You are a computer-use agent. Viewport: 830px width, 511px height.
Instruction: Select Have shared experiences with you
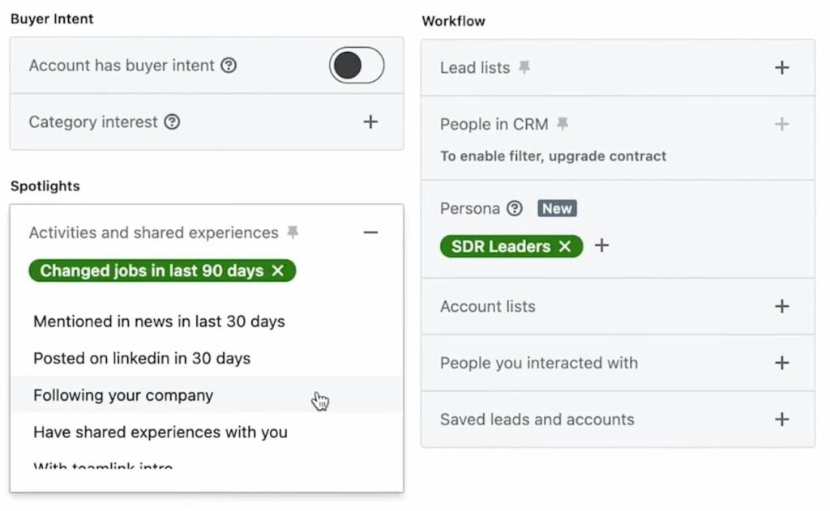(160, 432)
